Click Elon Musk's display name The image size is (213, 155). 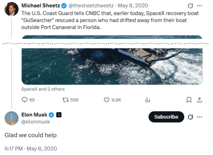click(34, 115)
